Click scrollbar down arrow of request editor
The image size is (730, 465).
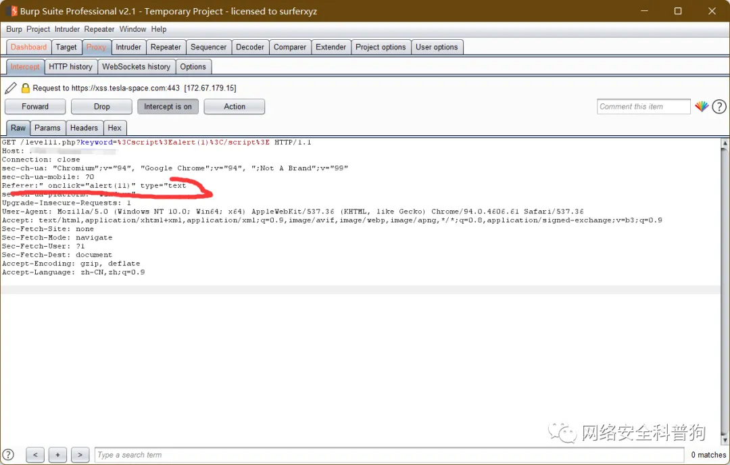pos(725,440)
